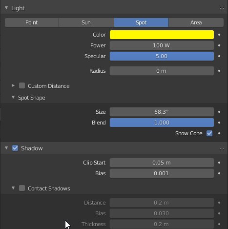228x229 pixels.
Task: Click the Light panel drag grip icon
Action: pyautogui.click(x=221, y=8)
